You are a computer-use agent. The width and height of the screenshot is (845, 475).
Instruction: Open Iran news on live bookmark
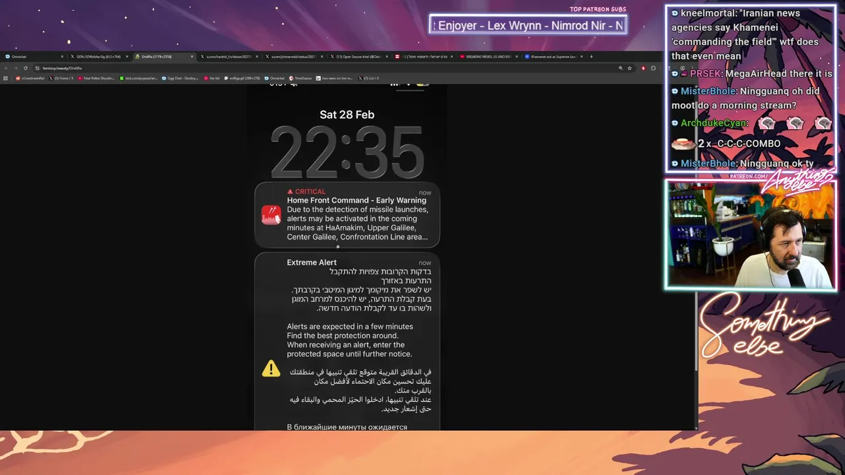click(x=335, y=78)
